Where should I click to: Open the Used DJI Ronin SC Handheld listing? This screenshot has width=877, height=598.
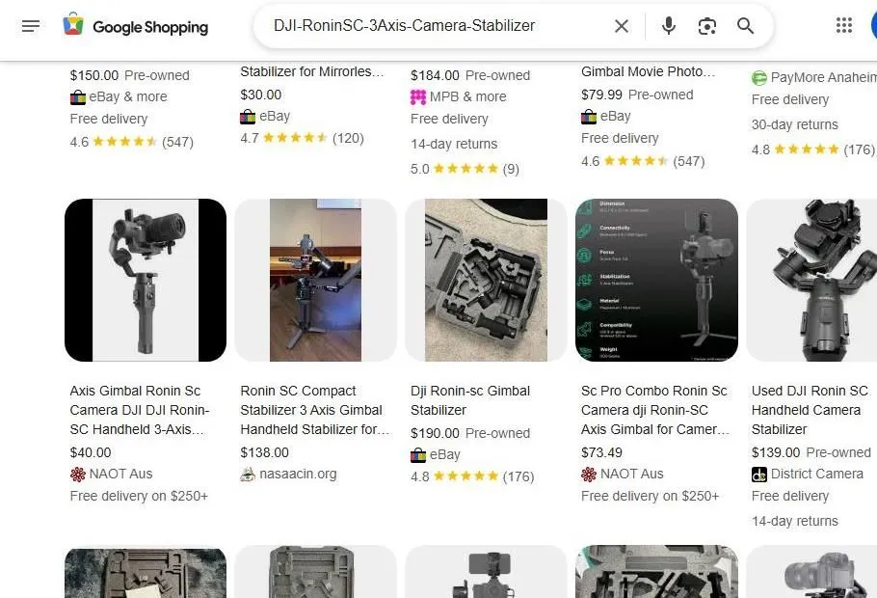coord(810,410)
